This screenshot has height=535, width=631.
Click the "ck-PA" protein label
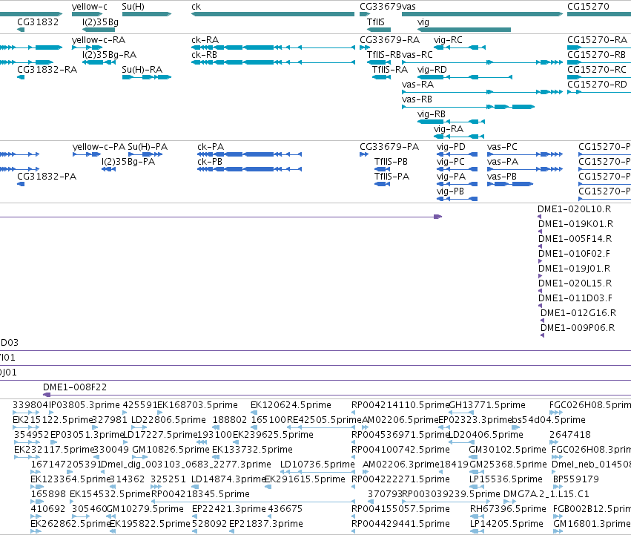211,147
